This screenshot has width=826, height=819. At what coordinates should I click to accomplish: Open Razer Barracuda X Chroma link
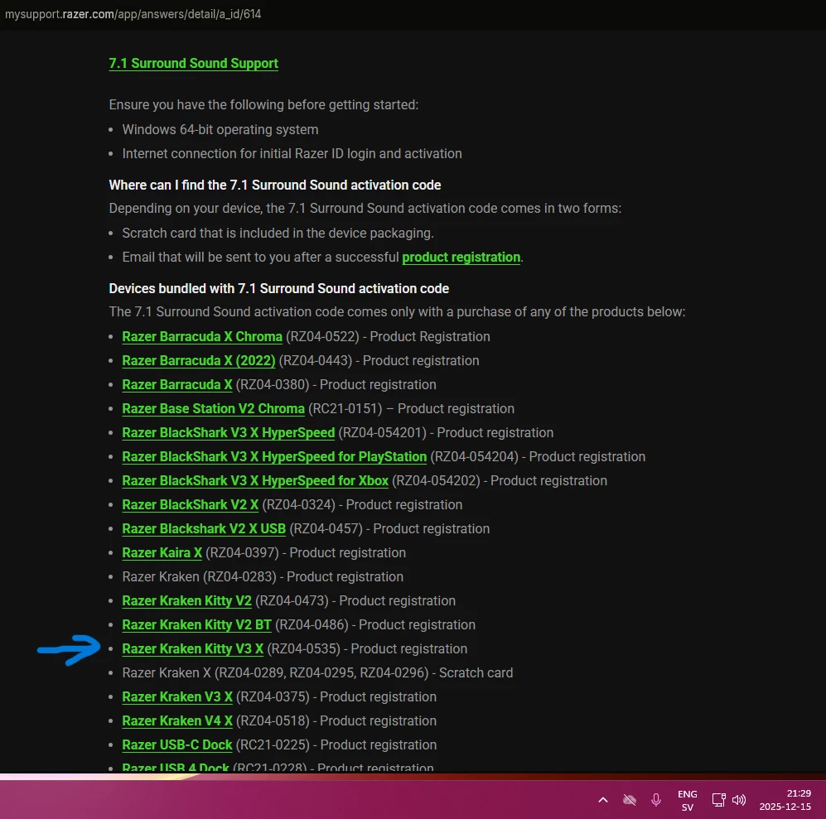click(202, 336)
